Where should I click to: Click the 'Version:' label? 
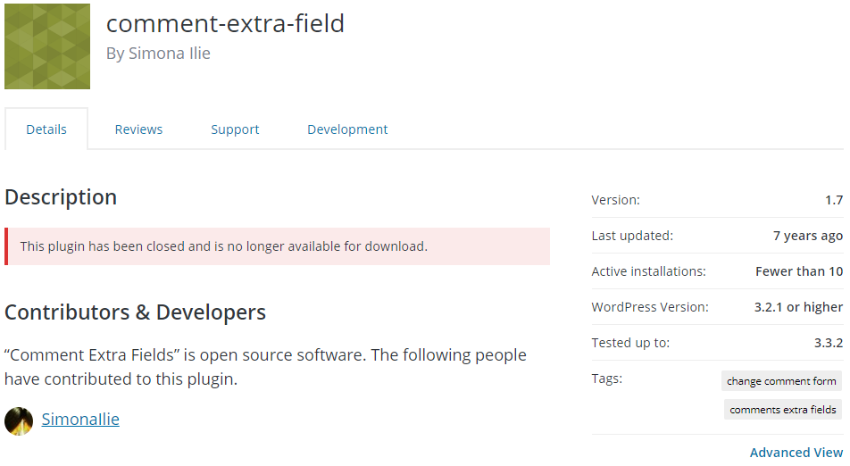(x=615, y=200)
